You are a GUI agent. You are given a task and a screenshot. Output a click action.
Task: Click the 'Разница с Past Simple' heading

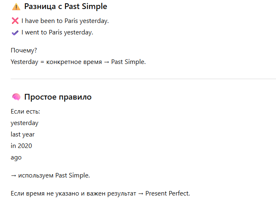pos(66,7)
